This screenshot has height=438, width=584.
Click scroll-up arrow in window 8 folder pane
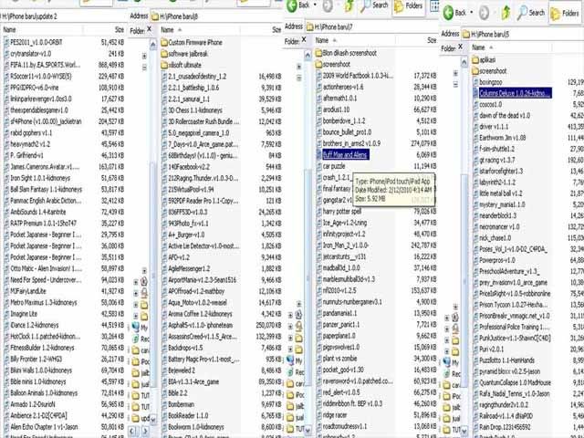[152, 45]
